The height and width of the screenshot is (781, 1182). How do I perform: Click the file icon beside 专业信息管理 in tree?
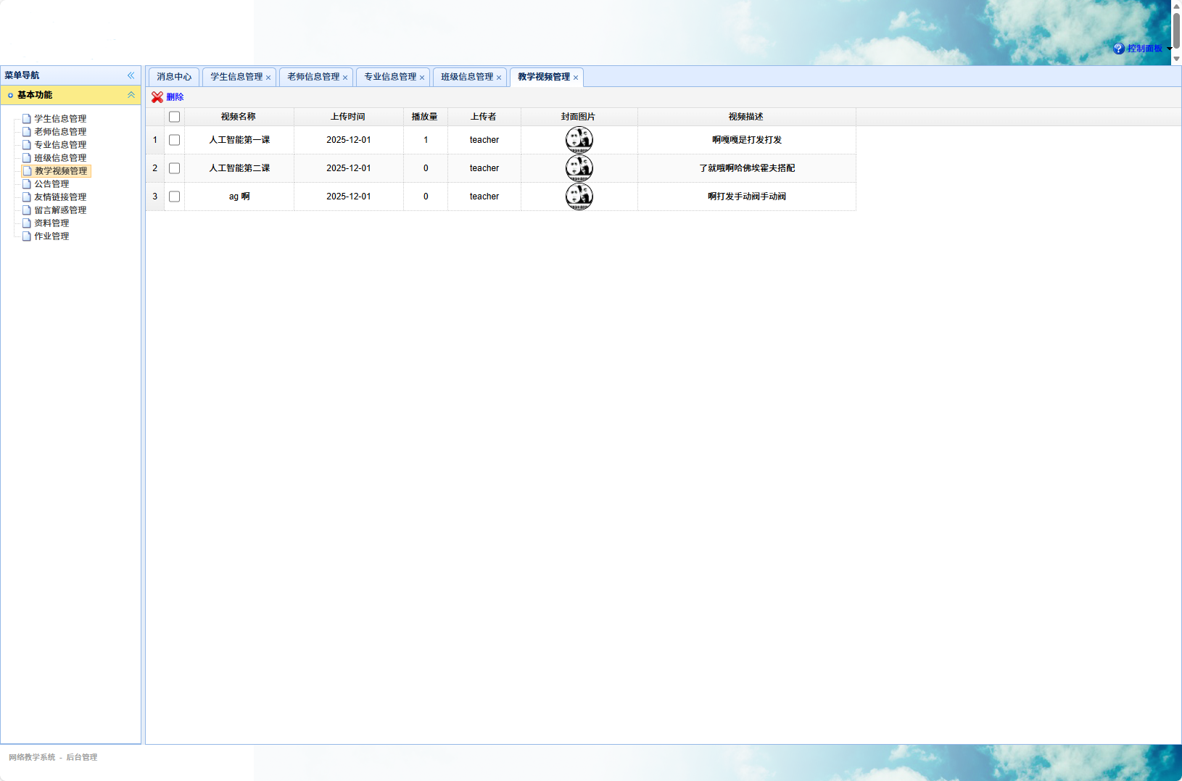click(x=27, y=145)
